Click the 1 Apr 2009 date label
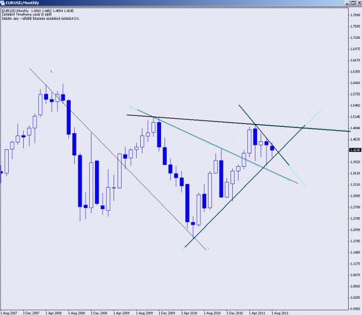 [x=122, y=313]
